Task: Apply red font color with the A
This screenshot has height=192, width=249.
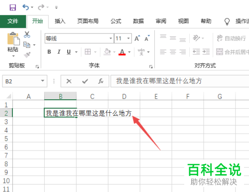Action: [x=122, y=52]
